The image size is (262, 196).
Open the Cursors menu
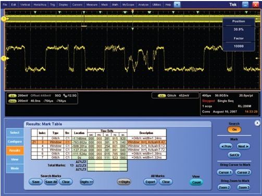77,5
